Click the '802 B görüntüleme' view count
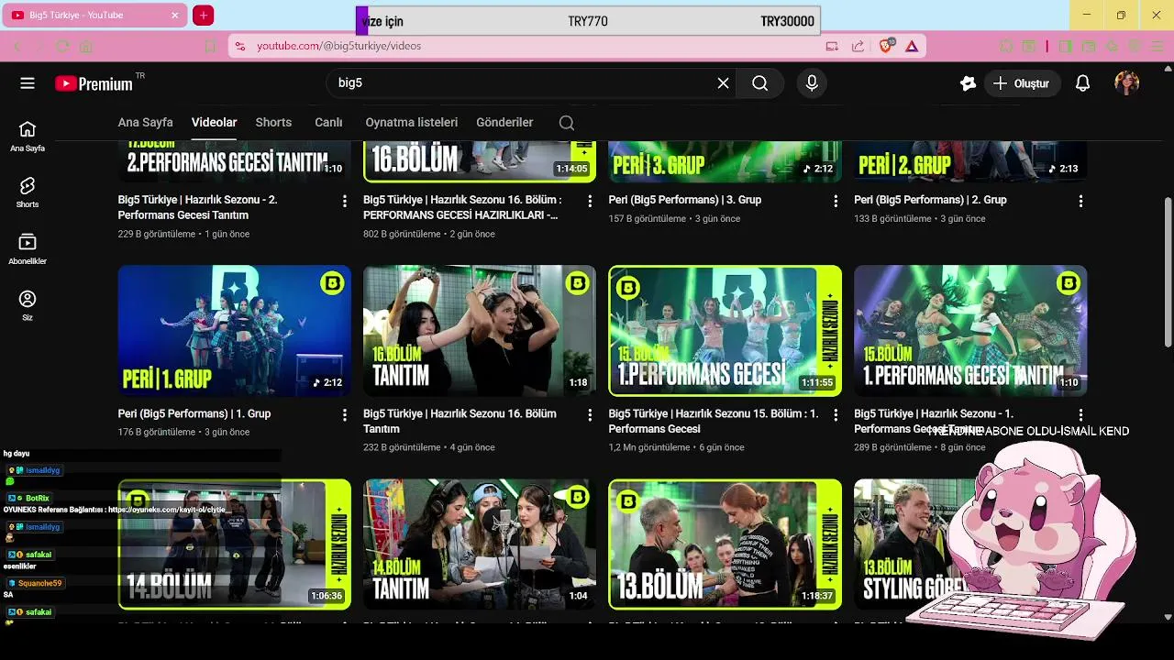The image size is (1174, 660). [x=402, y=234]
